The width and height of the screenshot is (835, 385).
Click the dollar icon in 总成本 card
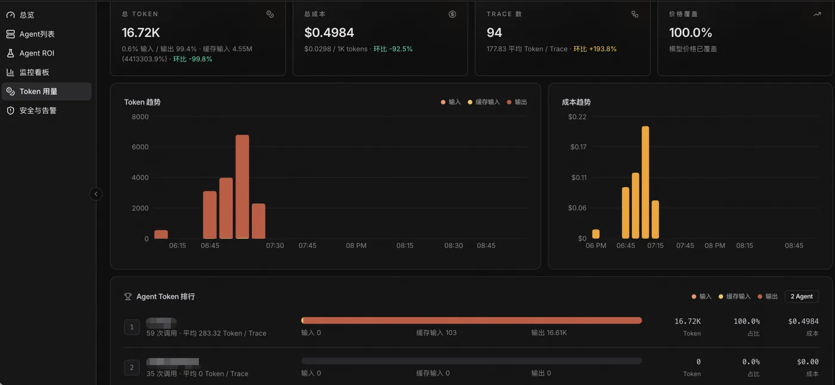coord(452,14)
